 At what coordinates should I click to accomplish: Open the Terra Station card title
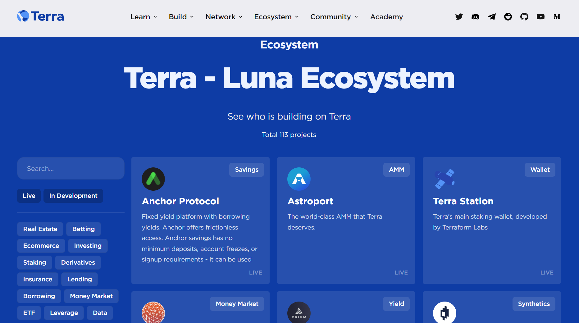point(463,201)
